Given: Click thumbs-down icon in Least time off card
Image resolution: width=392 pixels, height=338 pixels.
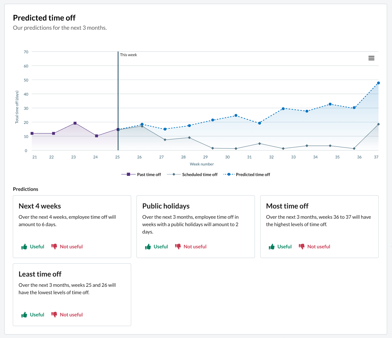Looking at the screenshot, I should (x=54, y=315).
